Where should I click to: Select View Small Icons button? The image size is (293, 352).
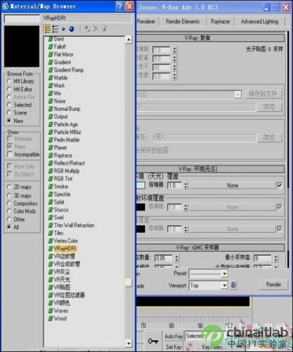(x=63, y=29)
